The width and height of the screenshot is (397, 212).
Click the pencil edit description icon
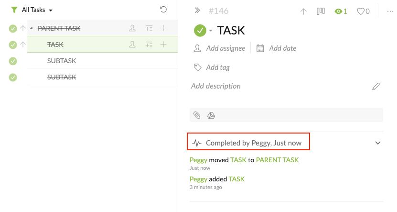(x=376, y=87)
